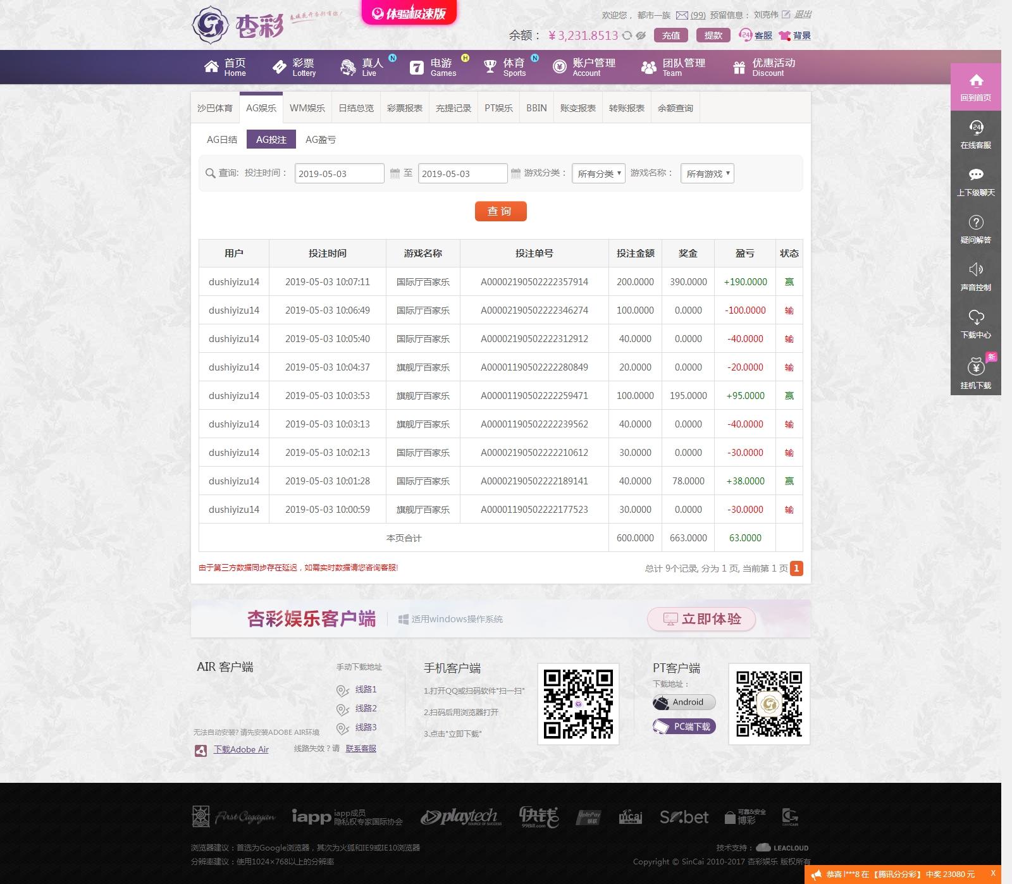Click the 电游 Games slot icon
Viewport: 1012px width, 884px height.
coord(416,68)
